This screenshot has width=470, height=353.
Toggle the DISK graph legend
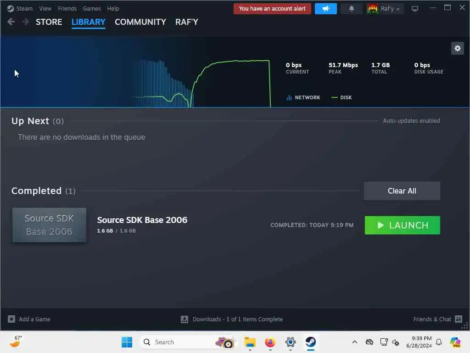coord(341,97)
